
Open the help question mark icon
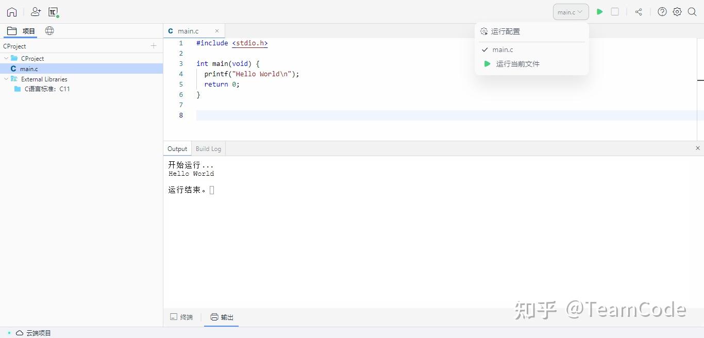662,12
